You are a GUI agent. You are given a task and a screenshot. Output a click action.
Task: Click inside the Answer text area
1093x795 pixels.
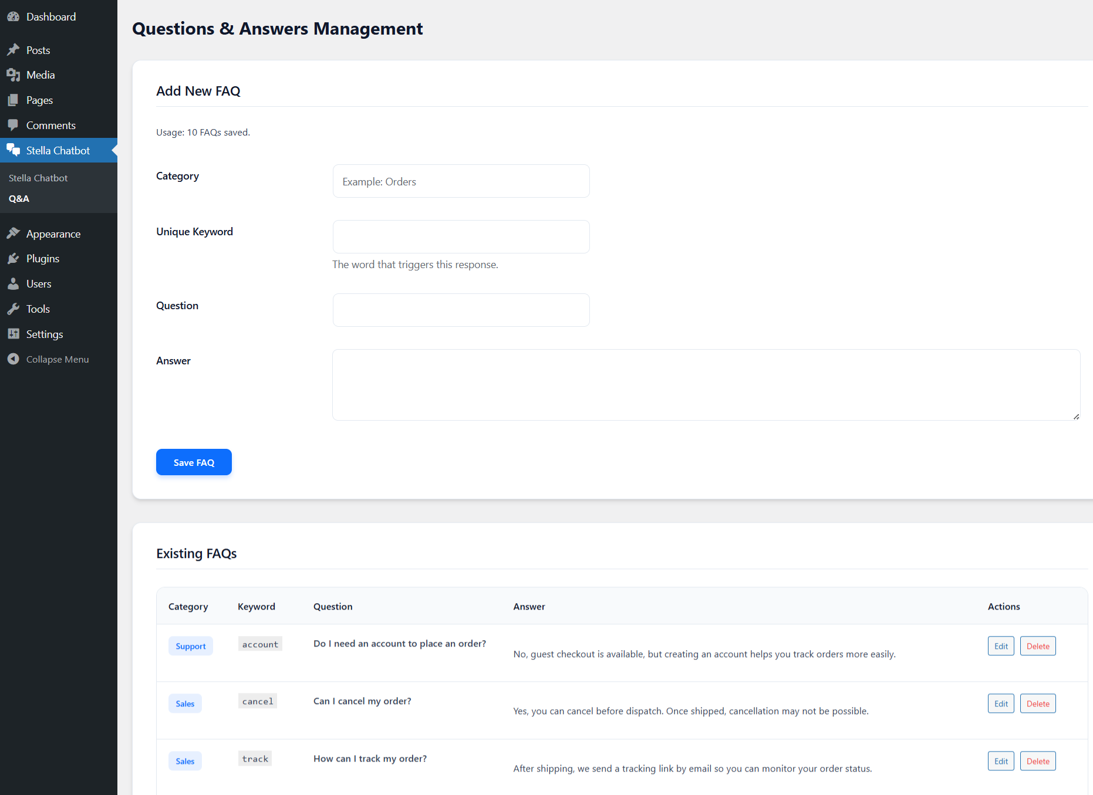point(704,384)
